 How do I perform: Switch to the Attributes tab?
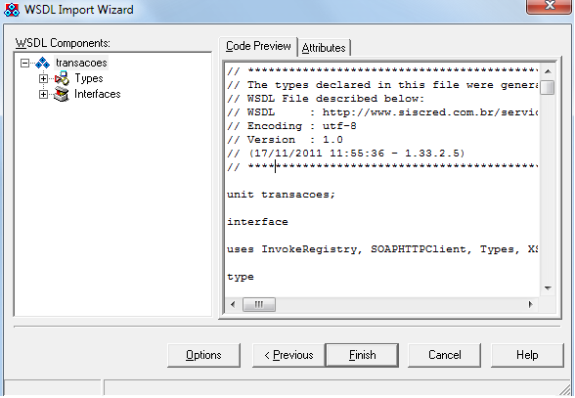pos(324,48)
